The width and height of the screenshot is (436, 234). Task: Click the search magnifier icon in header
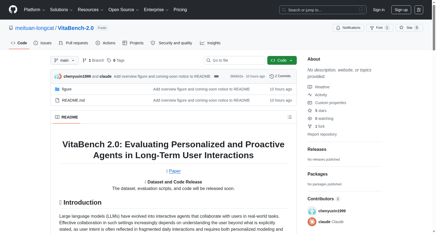pyautogui.click(x=284, y=10)
